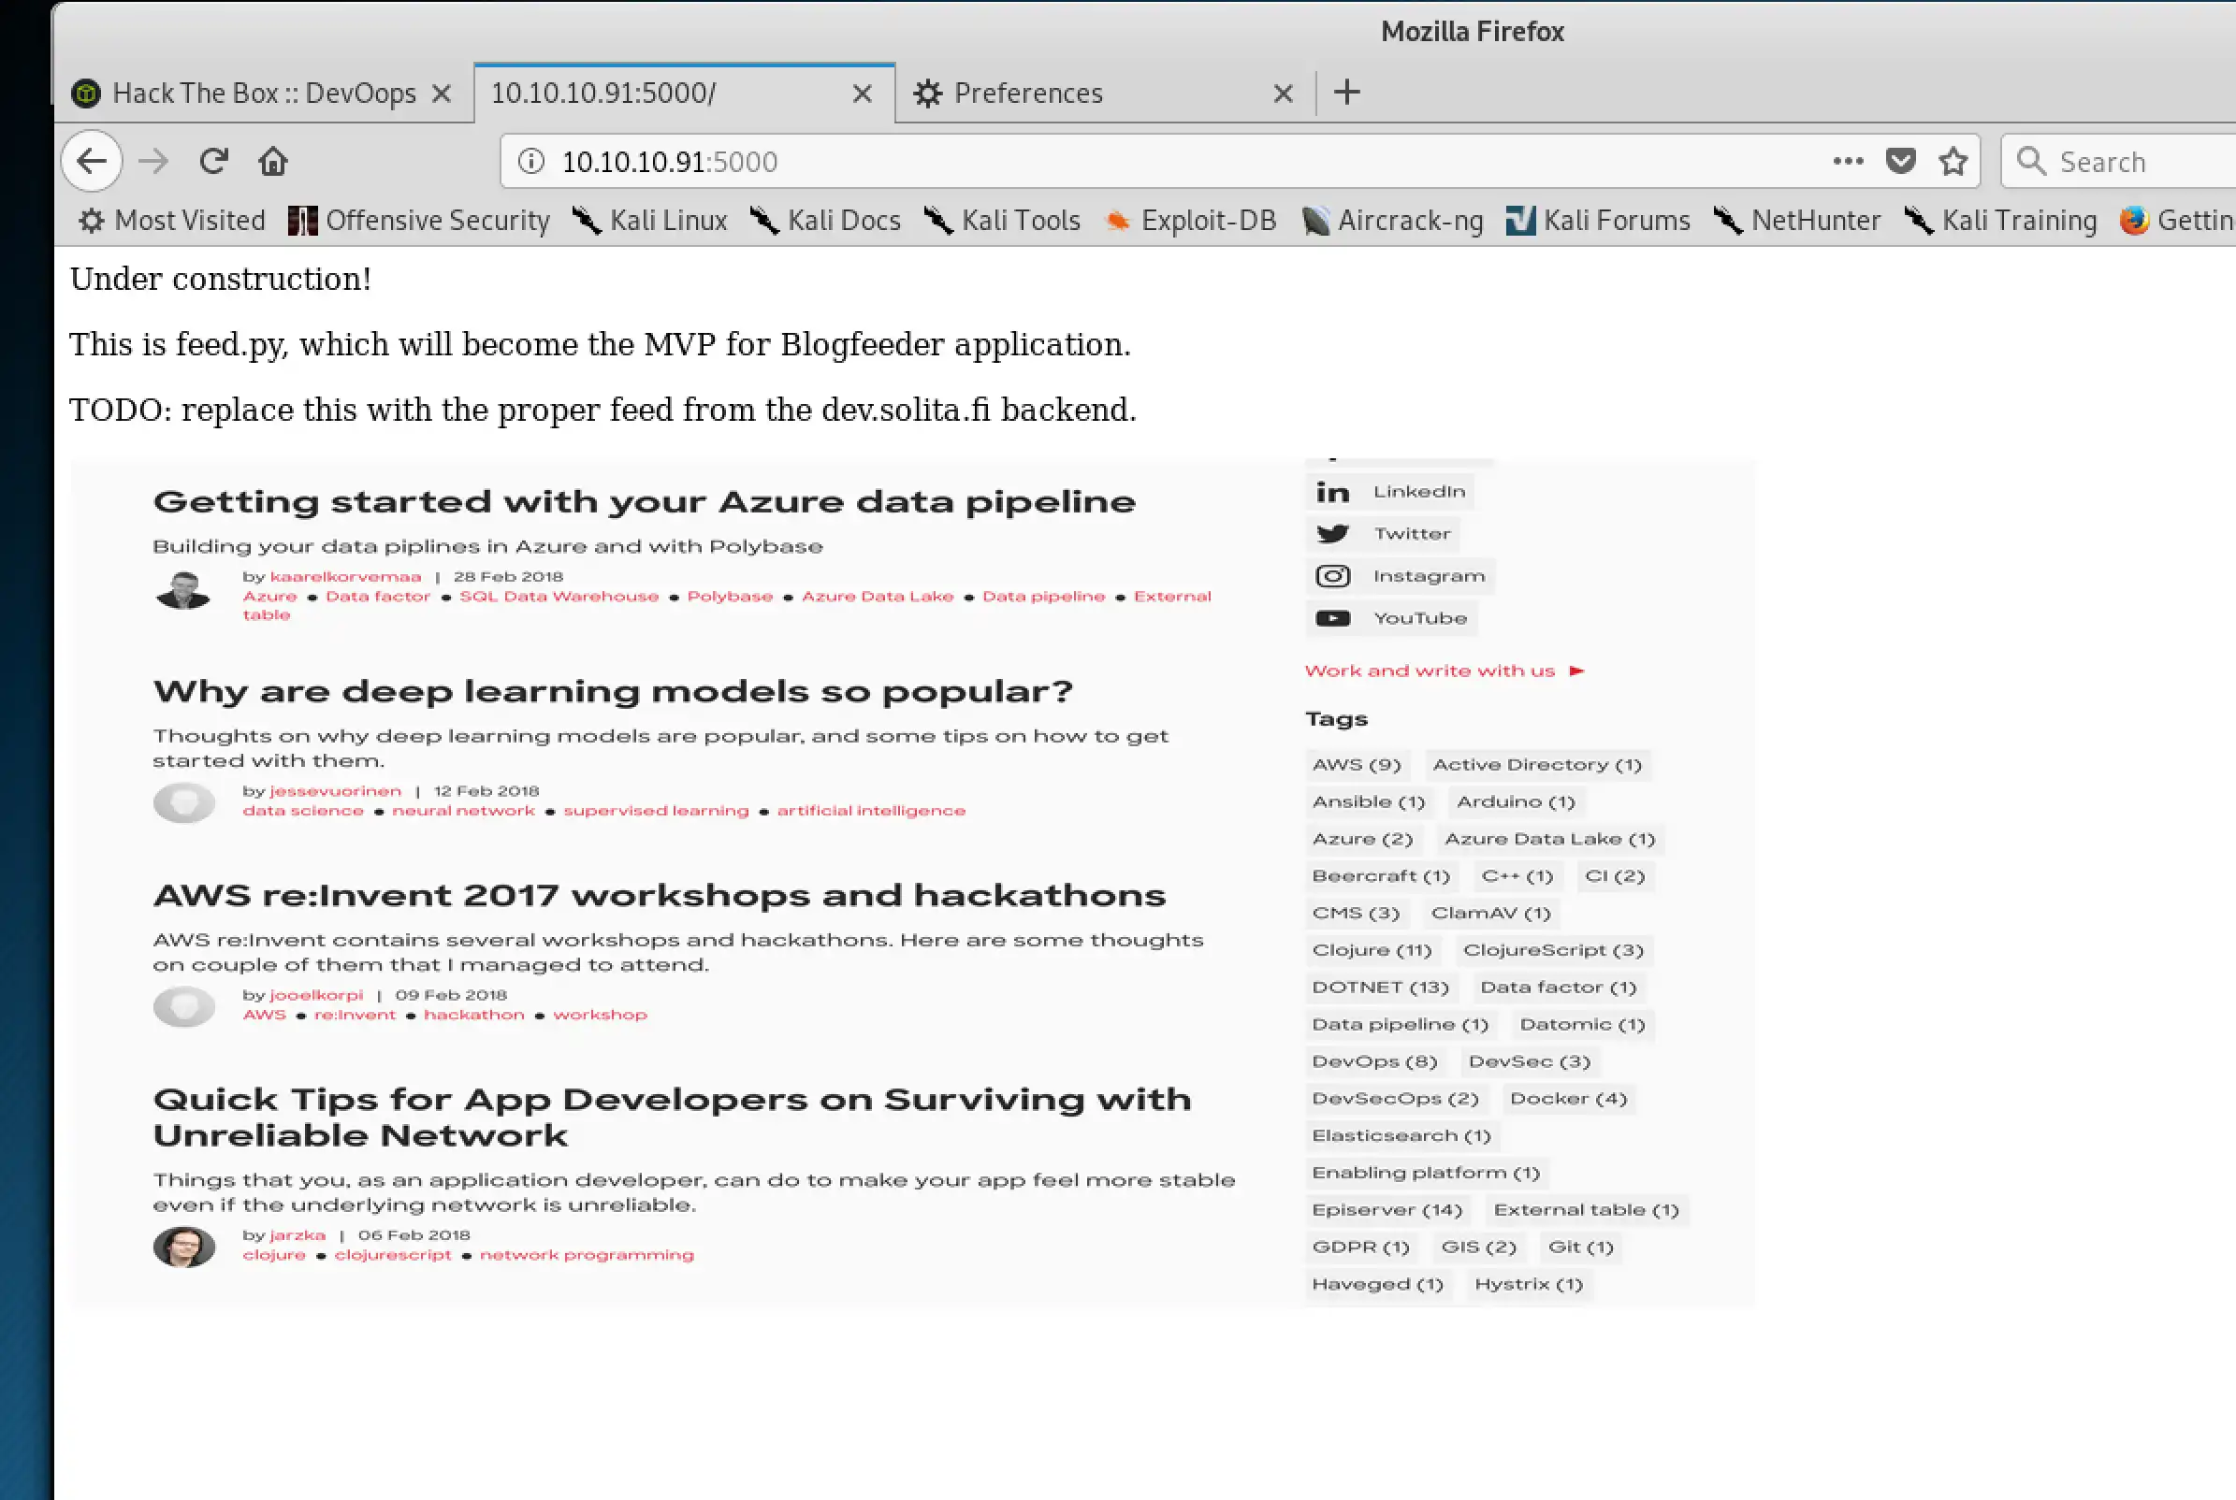Show site information for 10.10.10.91
This screenshot has height=1500, width=2236.
point(531,161)
